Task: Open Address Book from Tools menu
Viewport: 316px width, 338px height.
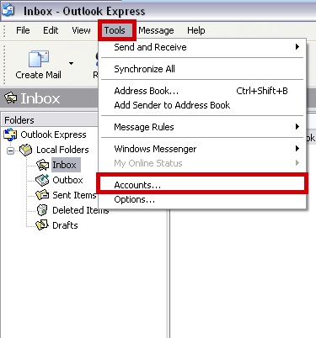Action: pyautogui.click(x=202, y=91)
